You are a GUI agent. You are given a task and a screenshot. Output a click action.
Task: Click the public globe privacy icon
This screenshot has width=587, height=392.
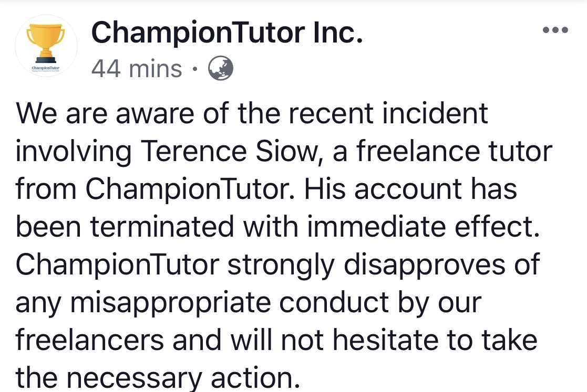pyautogui.click(x=221, y=68)
